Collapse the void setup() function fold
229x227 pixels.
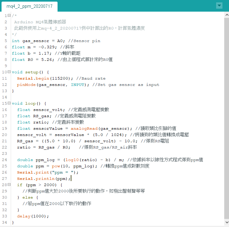click(9, 72)
